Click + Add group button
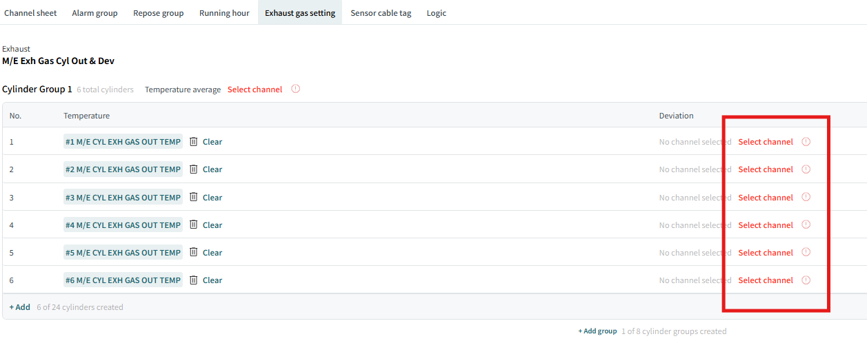The width and height of the screenshot is (867, 363). 597,331
